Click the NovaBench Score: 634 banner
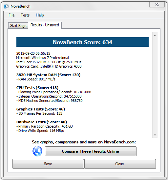 82,42
